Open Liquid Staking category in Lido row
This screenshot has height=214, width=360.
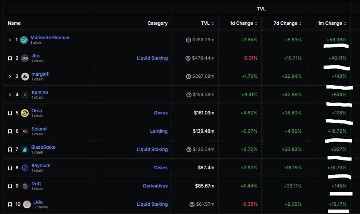152,204
